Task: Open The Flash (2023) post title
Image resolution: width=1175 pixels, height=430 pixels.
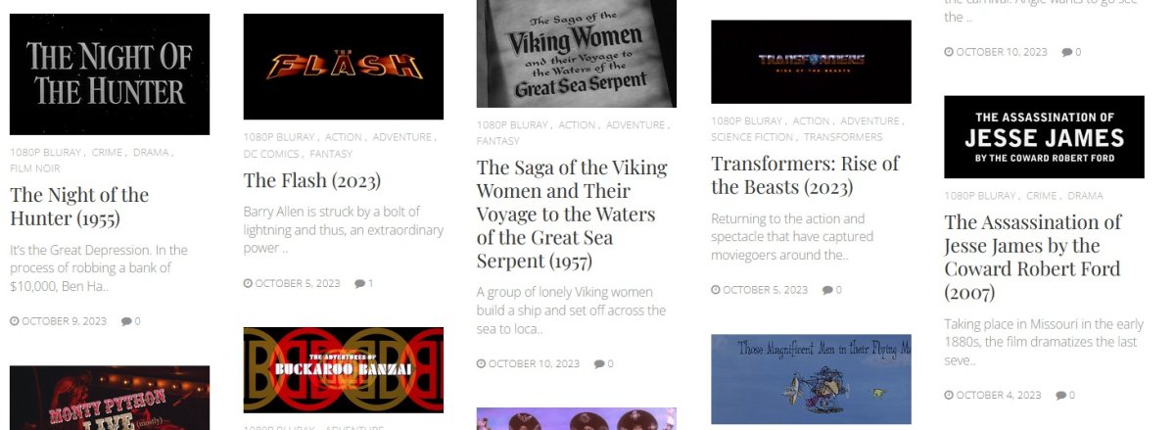Action: pyautogui.click(x=312, y=180)
